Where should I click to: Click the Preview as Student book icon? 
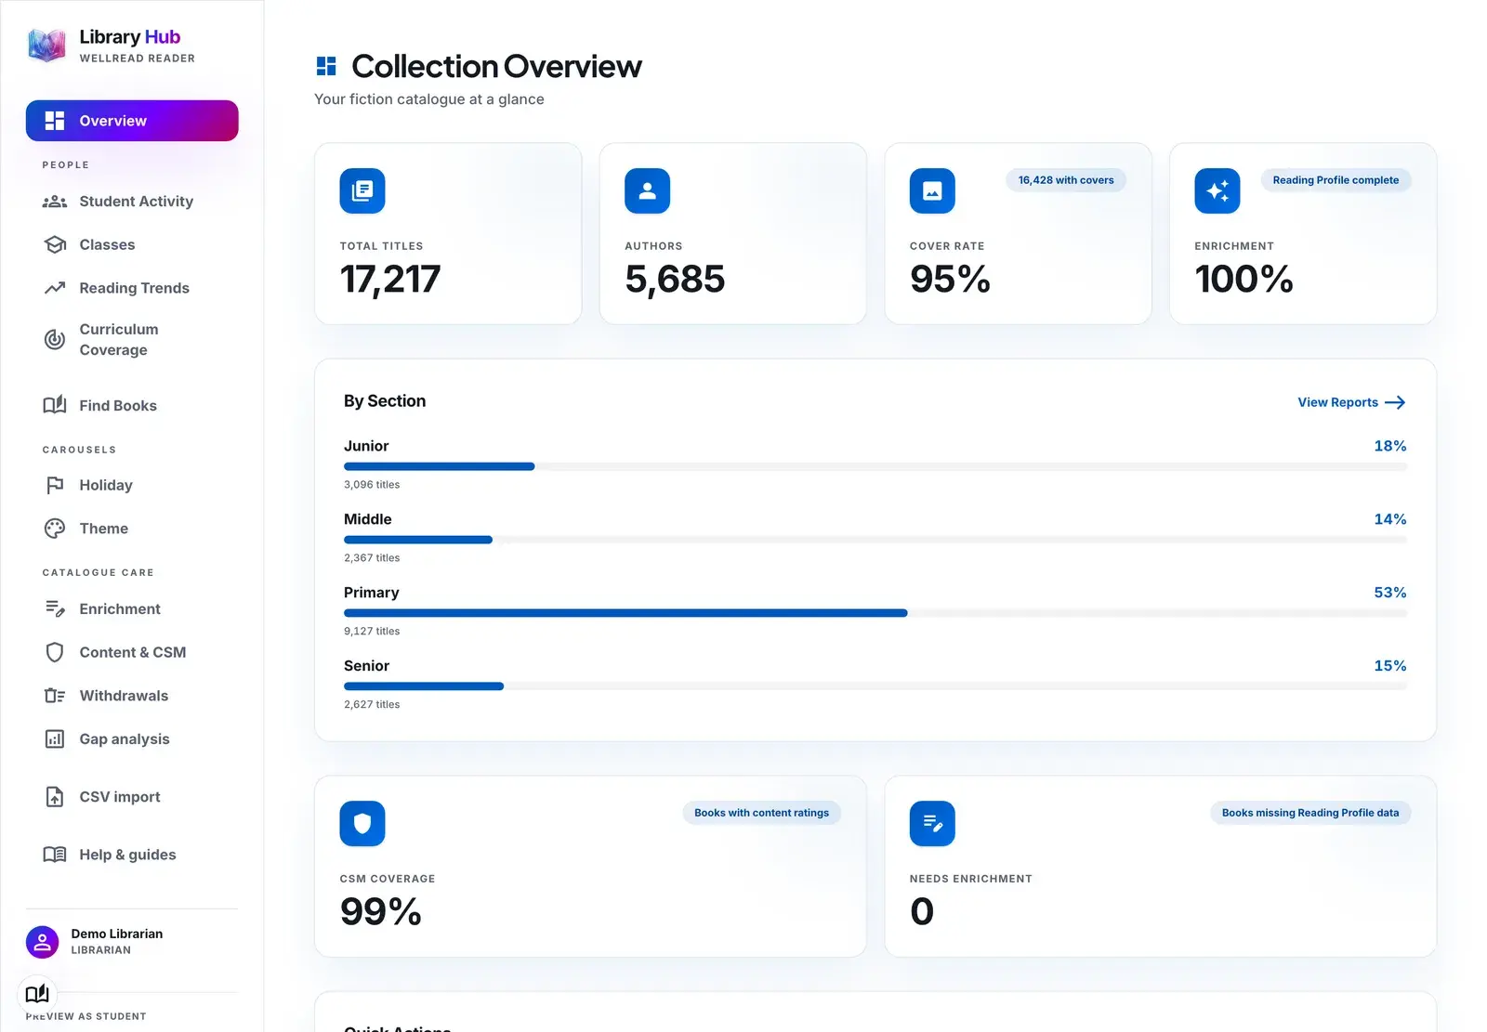(x=37, y=994)
